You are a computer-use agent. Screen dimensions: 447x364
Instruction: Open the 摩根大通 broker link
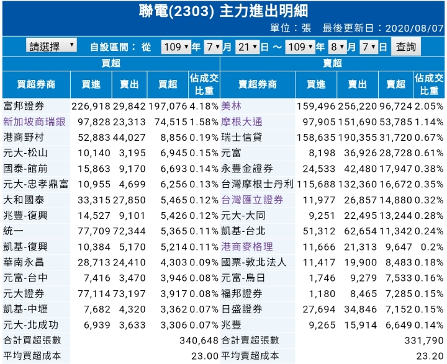(242, 122)
